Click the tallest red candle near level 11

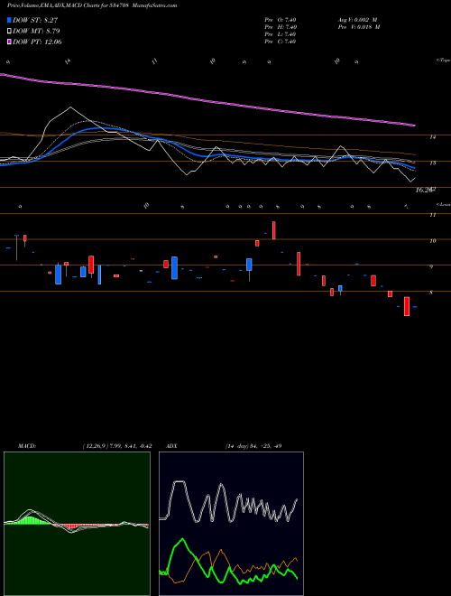pyautogui.click(x=273, y=230)
